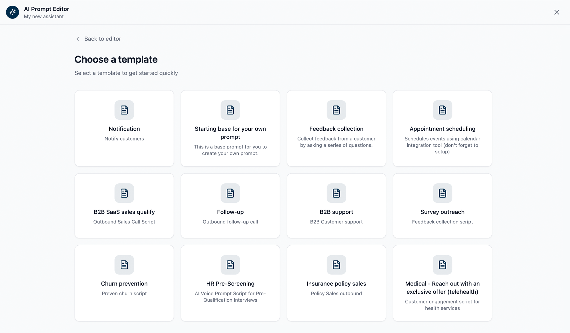Viewport: 570px width, 333px height.
Task: Click the HR Pre-Screening template icon
Action: pyautogui.click(x=230, y=265)
